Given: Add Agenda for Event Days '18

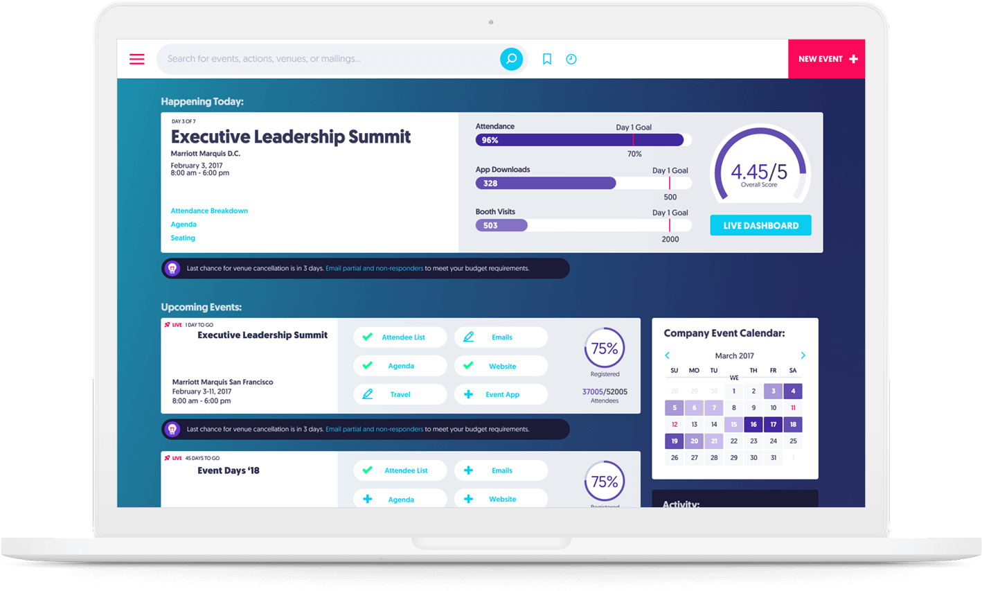Looking at the screenshot, I should click(x=400, y=499).
